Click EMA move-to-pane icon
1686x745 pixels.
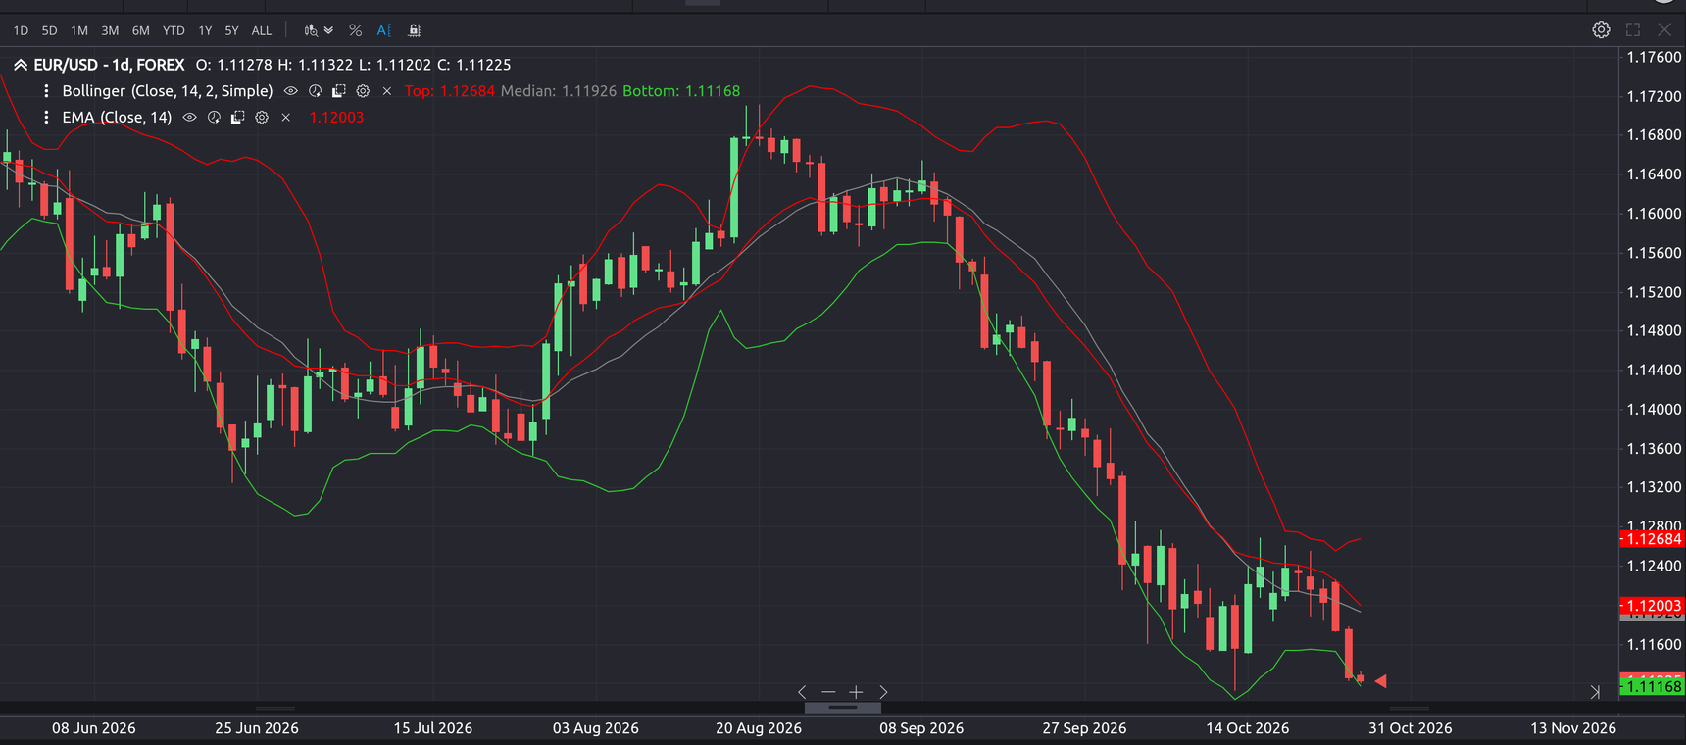tap(237, 117)
